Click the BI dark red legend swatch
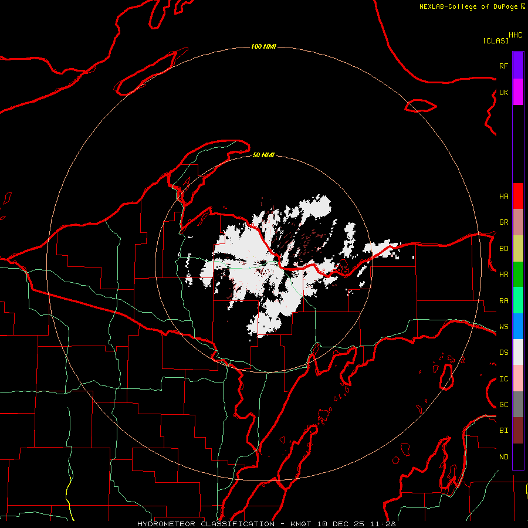The height and width of the screenshot is (528, 528). tap(518, 431)
